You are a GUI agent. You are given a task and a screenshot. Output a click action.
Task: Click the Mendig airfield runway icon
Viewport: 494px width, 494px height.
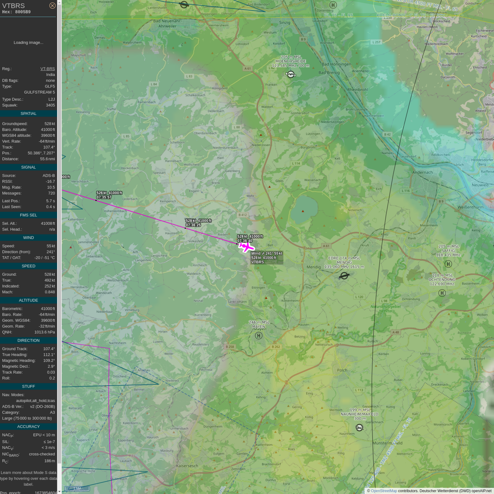(x=344, y=276)
